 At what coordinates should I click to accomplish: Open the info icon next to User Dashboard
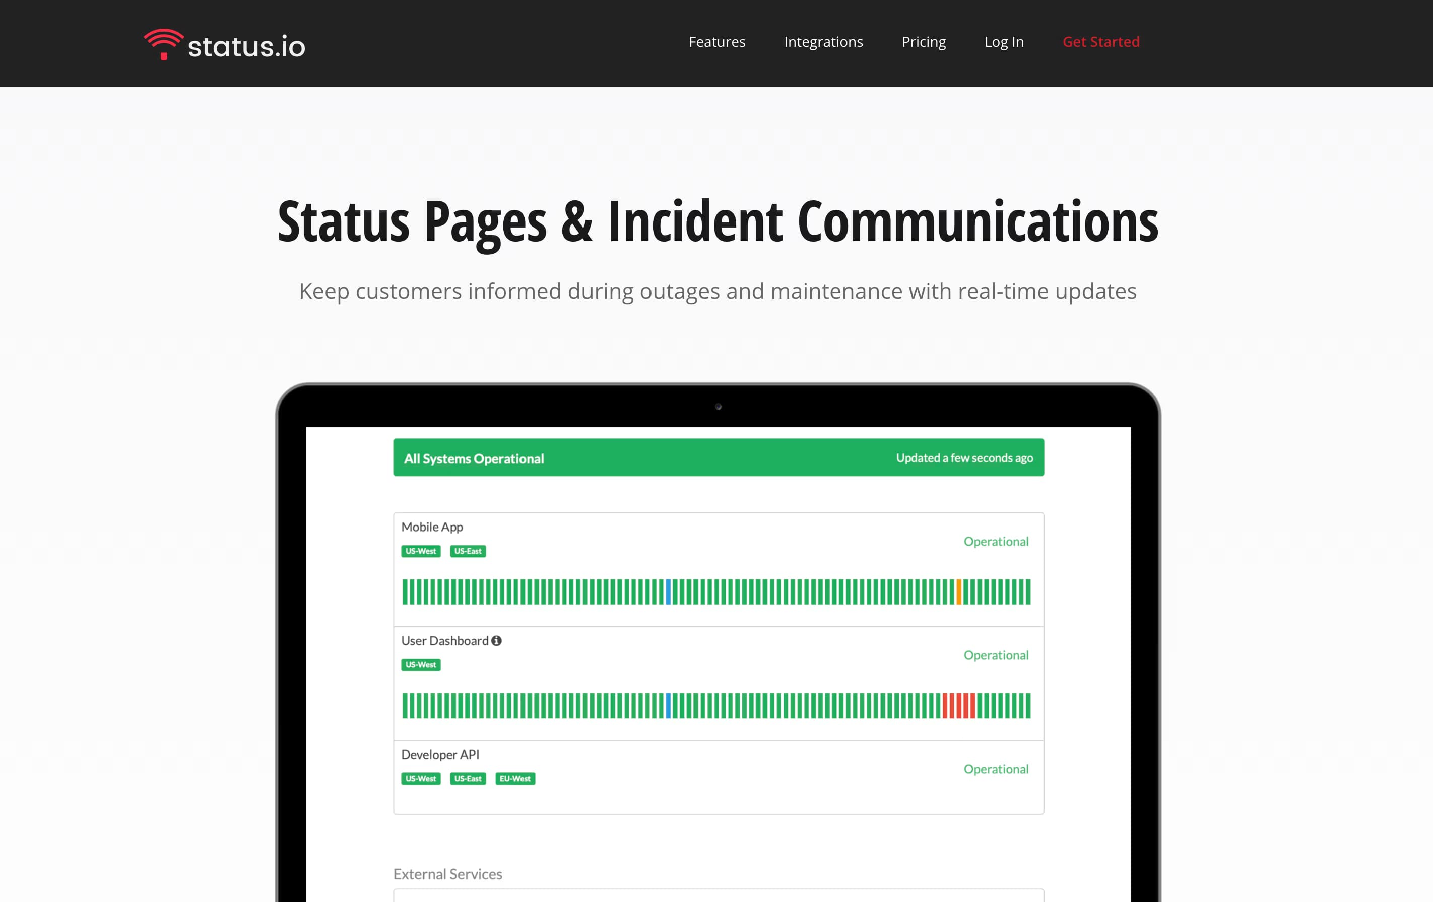click(x=497, y=640)
